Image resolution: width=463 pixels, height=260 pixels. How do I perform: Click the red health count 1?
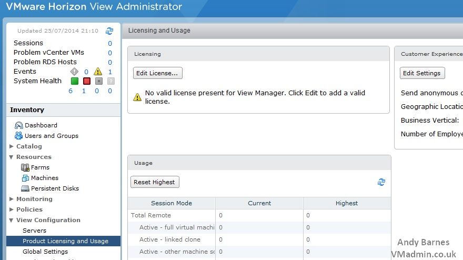tap(84, 91)
